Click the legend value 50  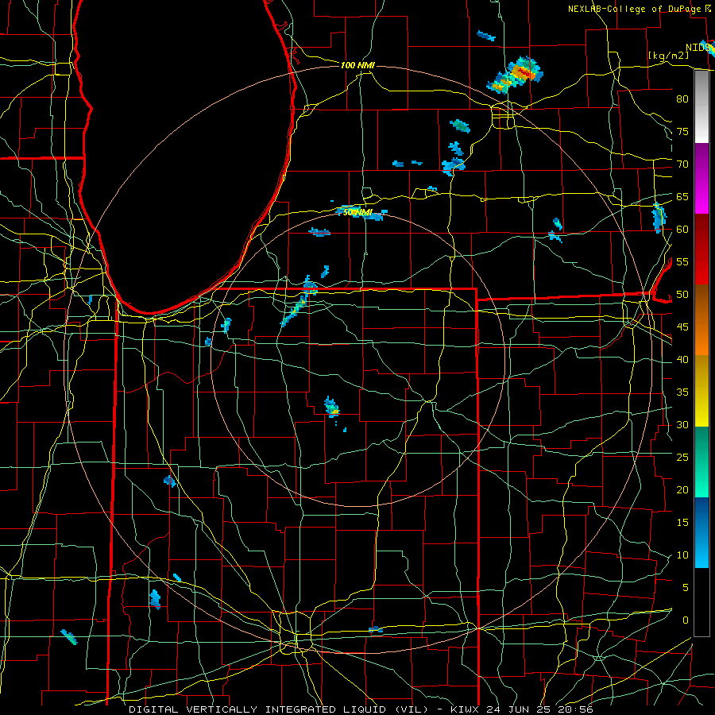[x=682, y=295]
